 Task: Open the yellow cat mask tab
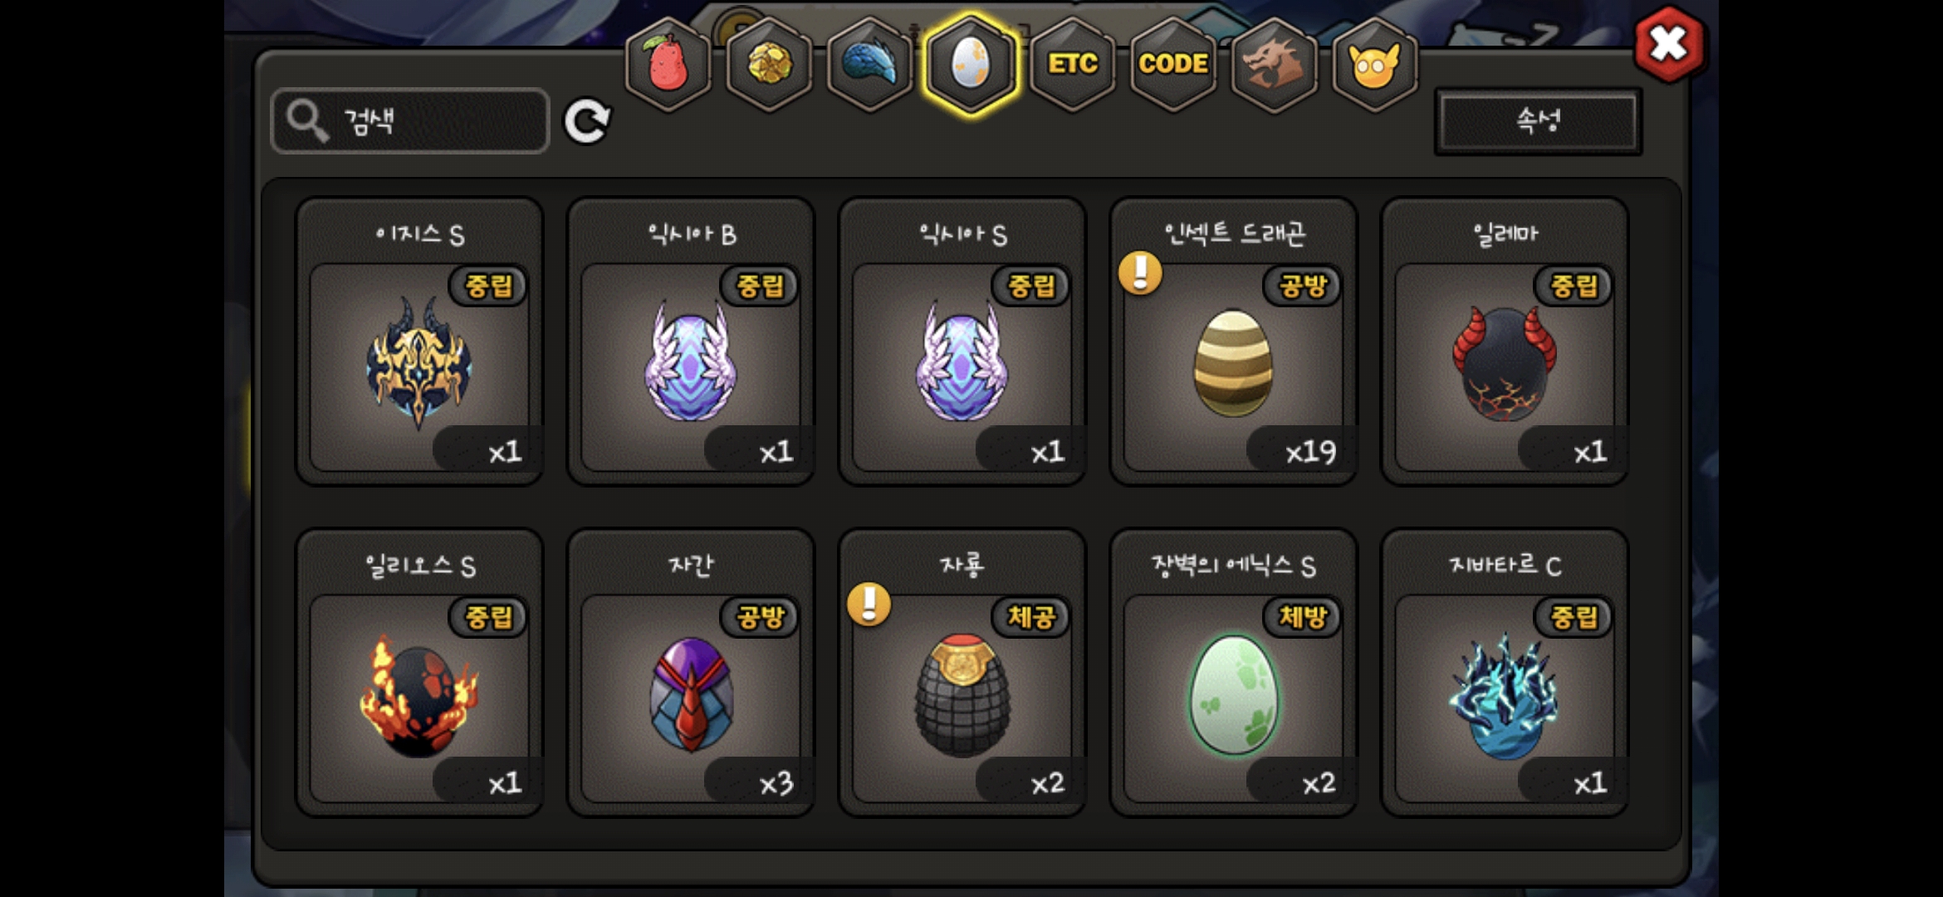(1374, 65)
